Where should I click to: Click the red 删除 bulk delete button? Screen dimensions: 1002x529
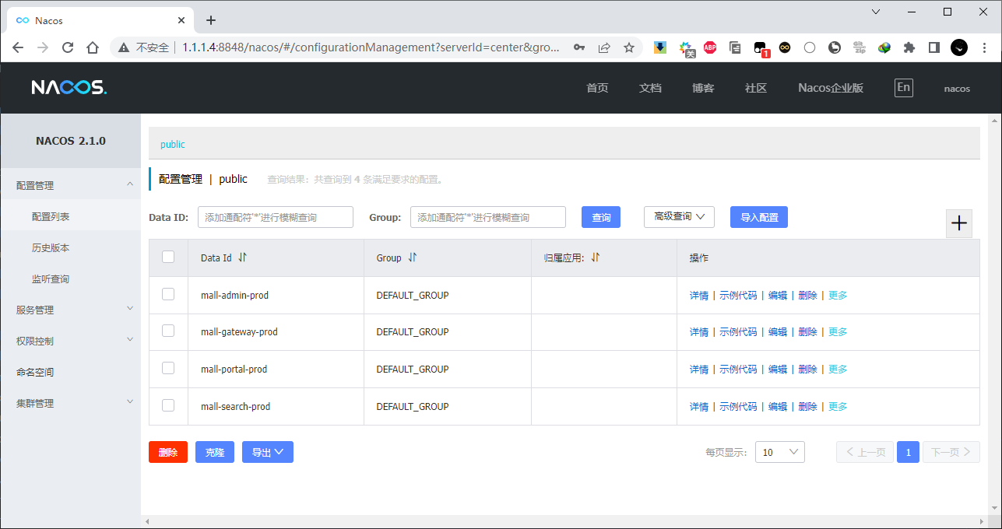tap(167, 452)
